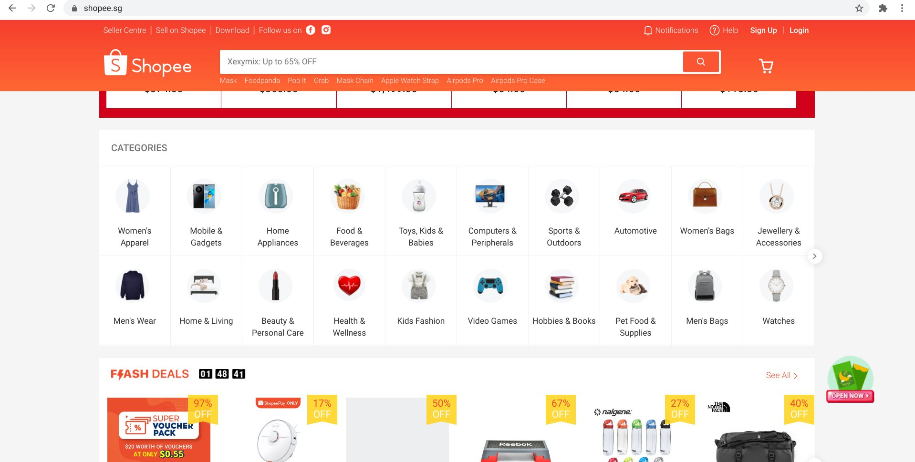Open the Computers & Peripherals category
Viewport: 915px width, 462px height.
point(492,211)
